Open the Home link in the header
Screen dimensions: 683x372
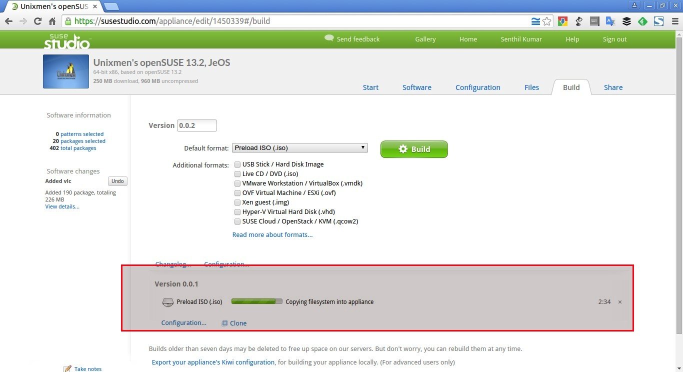click(x=468, y=39)
